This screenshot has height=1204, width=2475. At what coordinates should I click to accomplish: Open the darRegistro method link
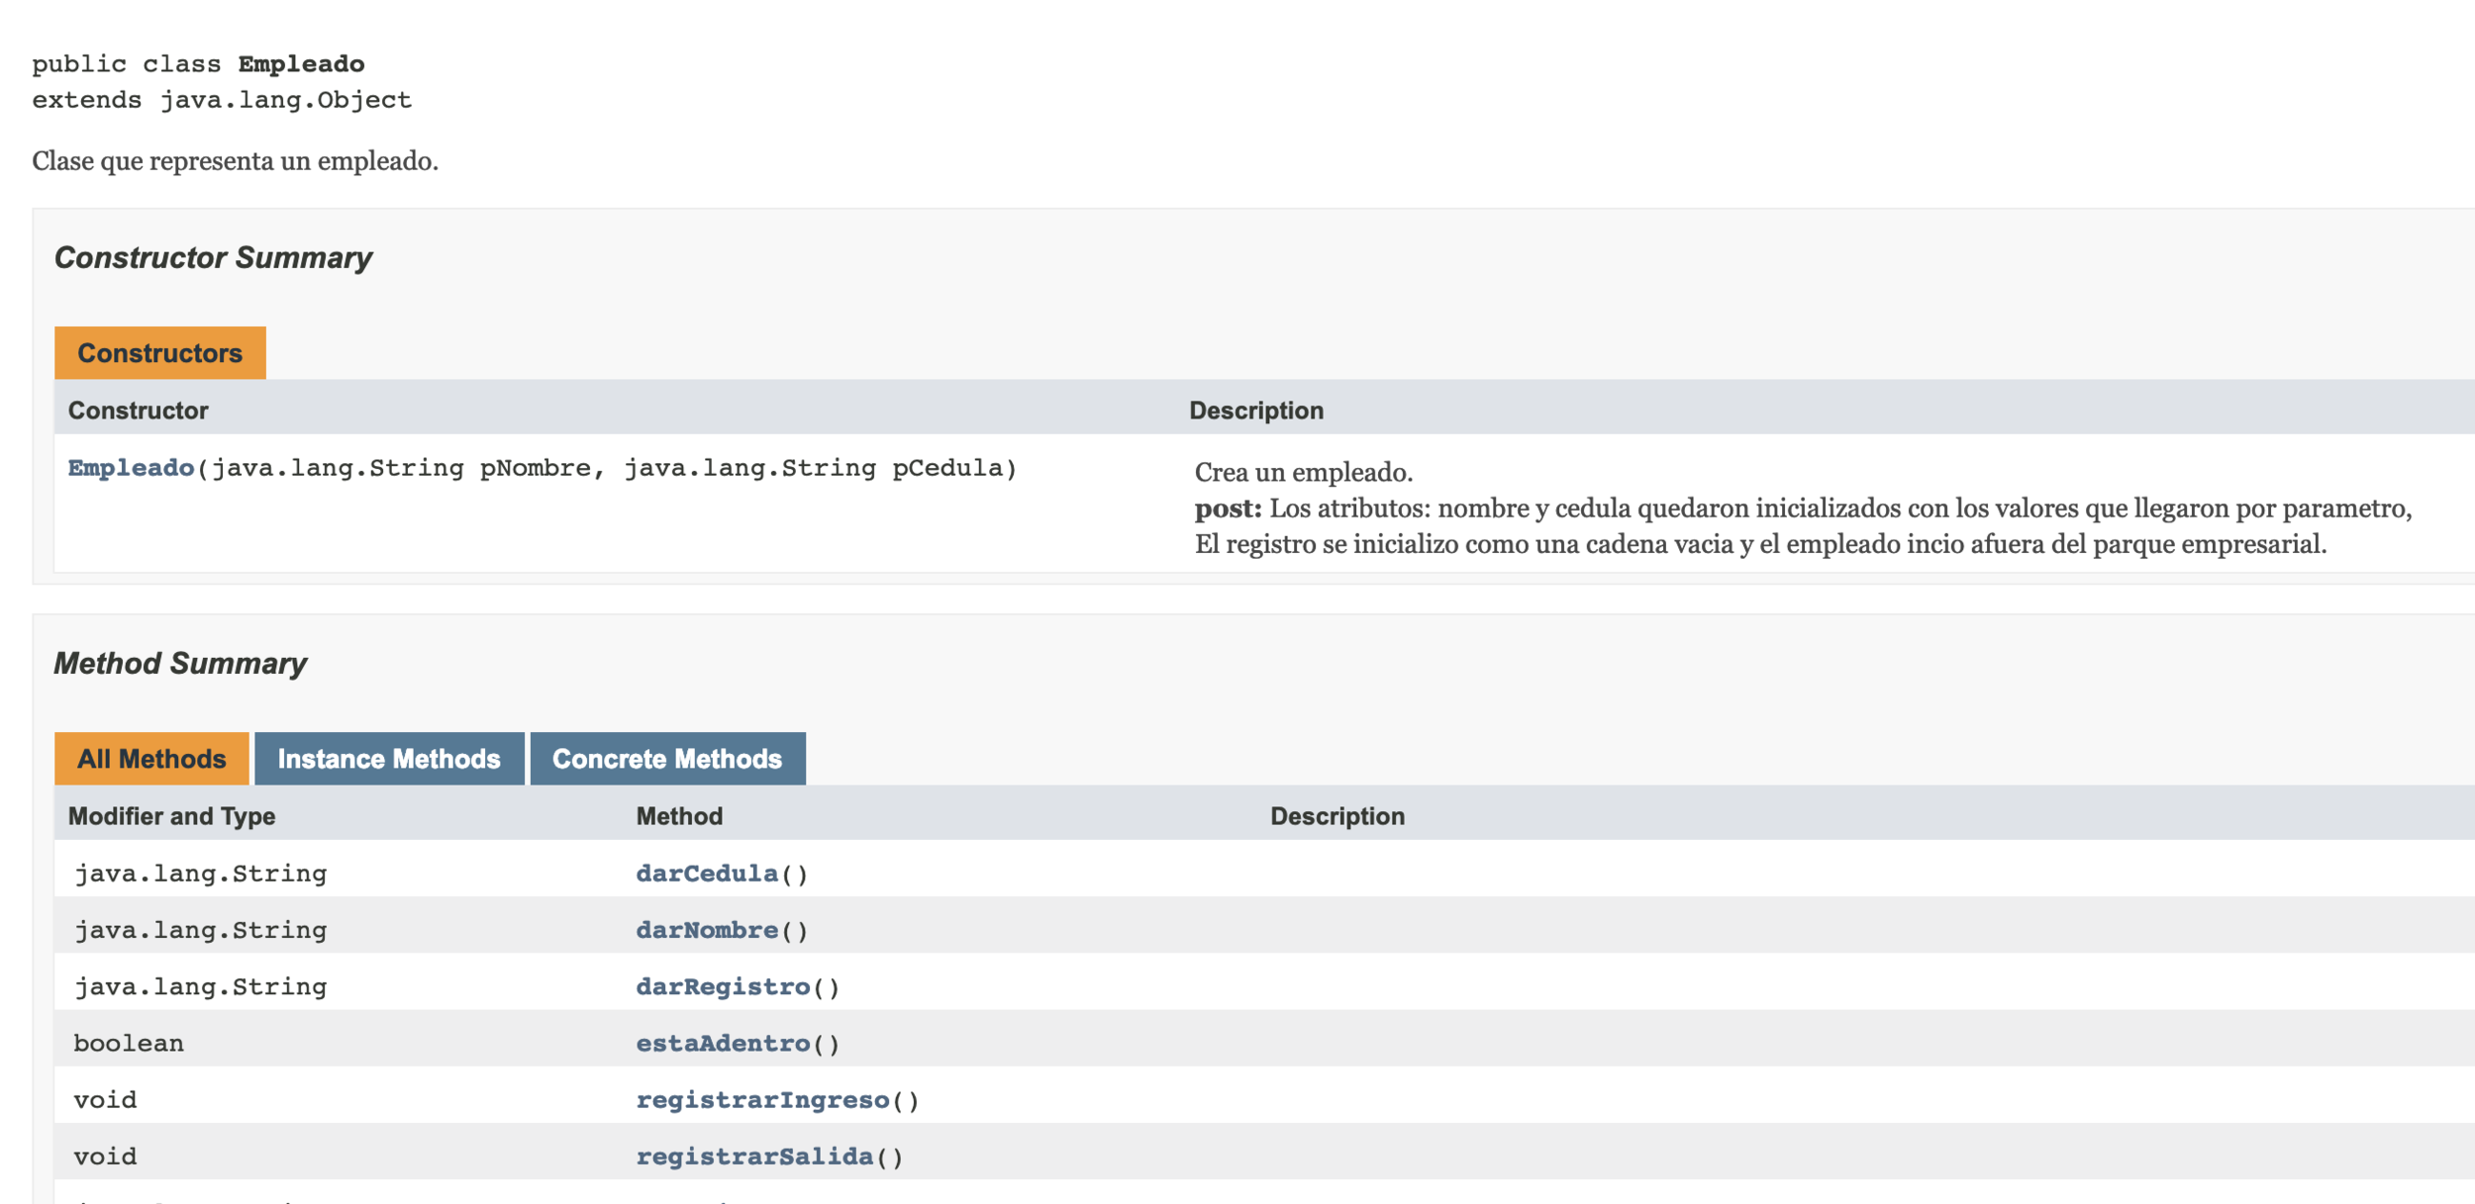(722, 986)
